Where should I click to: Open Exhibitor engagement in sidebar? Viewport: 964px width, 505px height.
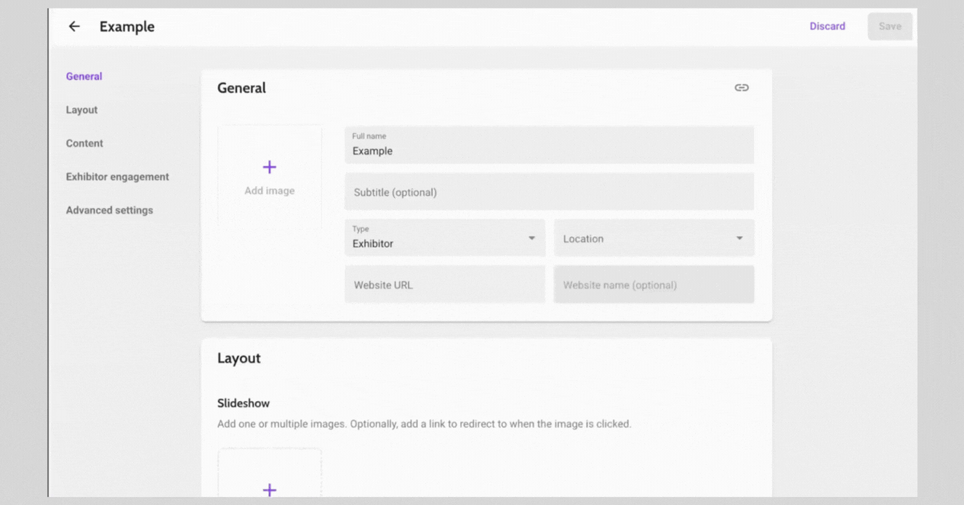pyautogui.click(x=118, y=177)
